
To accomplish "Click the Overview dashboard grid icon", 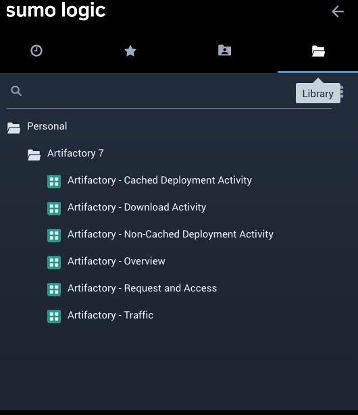I will 54,262.
